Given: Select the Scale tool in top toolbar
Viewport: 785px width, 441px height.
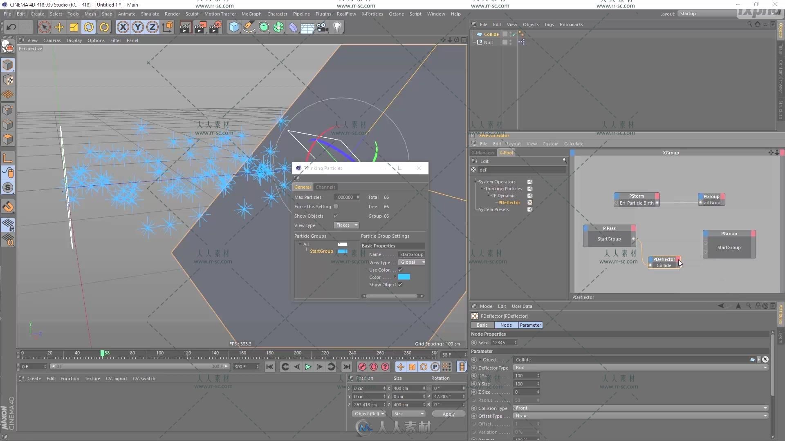Looking at the screenshot, I should (x=74, y=27).
